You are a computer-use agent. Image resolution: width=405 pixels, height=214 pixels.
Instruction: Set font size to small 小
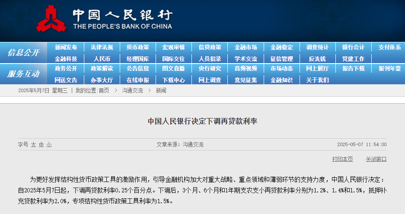[x=49, y=144]
